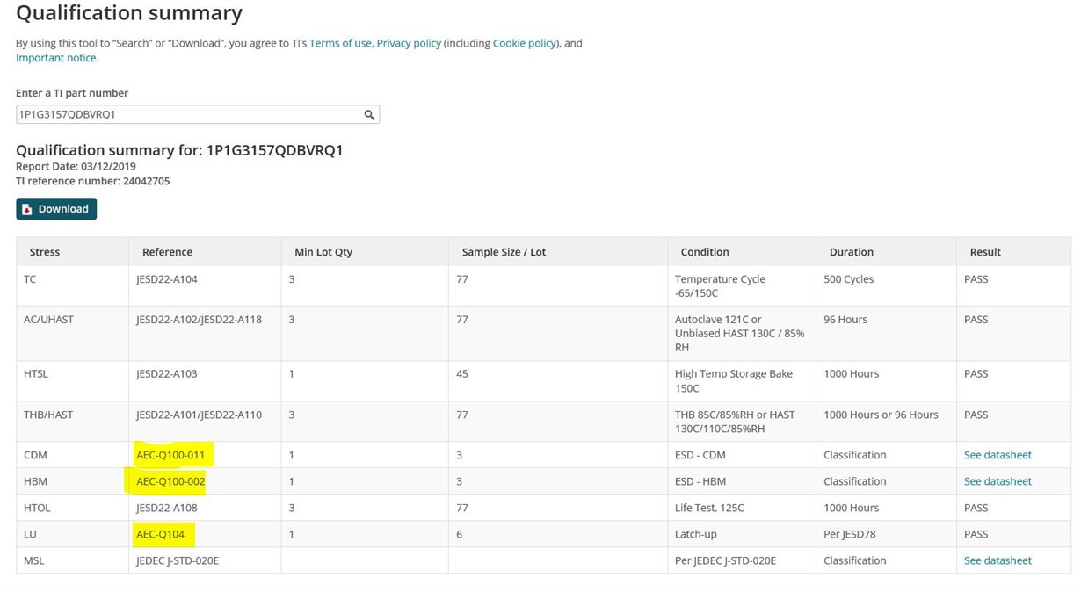Open the Privacy policy link
Viewport: 1081px width, 592px height.
(409, 43)
